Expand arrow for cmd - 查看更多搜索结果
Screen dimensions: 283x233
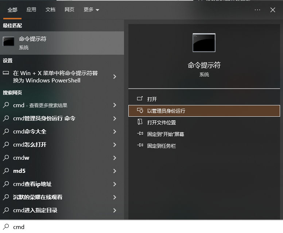[x=115, y=105]
